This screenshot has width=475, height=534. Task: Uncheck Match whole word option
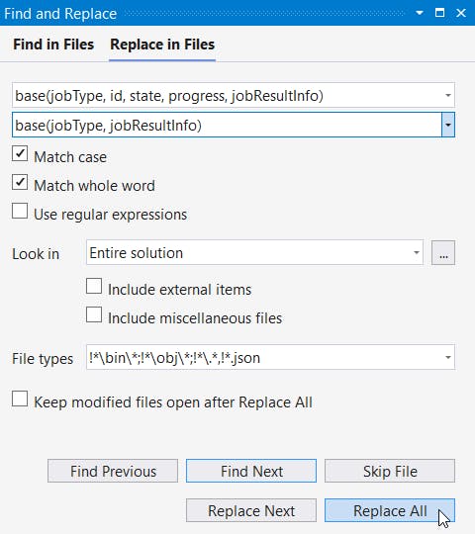[20, 183]
